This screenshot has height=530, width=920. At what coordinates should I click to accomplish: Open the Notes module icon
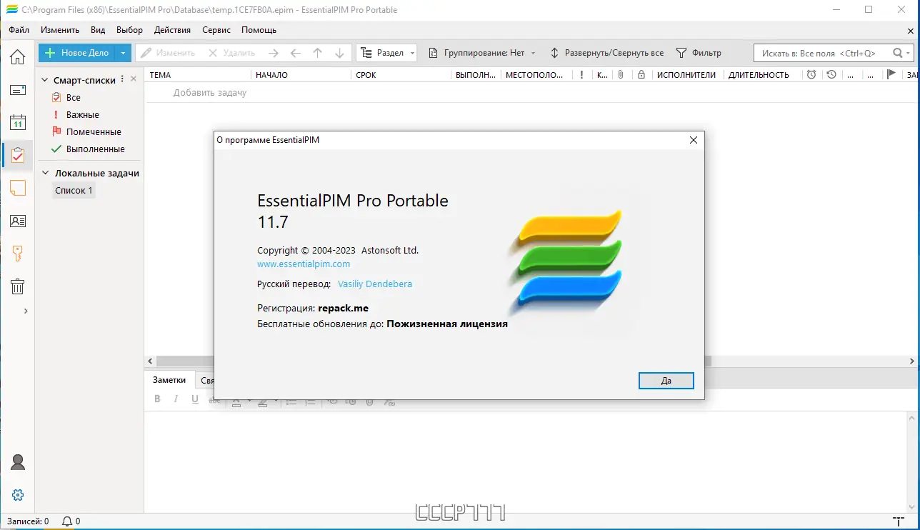tap(17, 188)
